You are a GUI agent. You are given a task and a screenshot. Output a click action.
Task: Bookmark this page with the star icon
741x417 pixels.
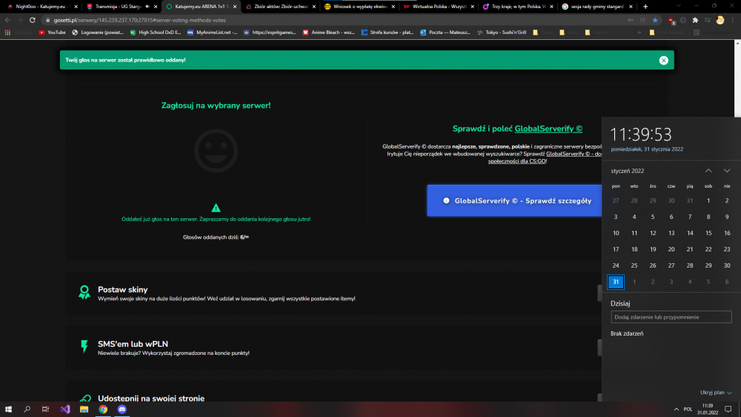[655, 20]
